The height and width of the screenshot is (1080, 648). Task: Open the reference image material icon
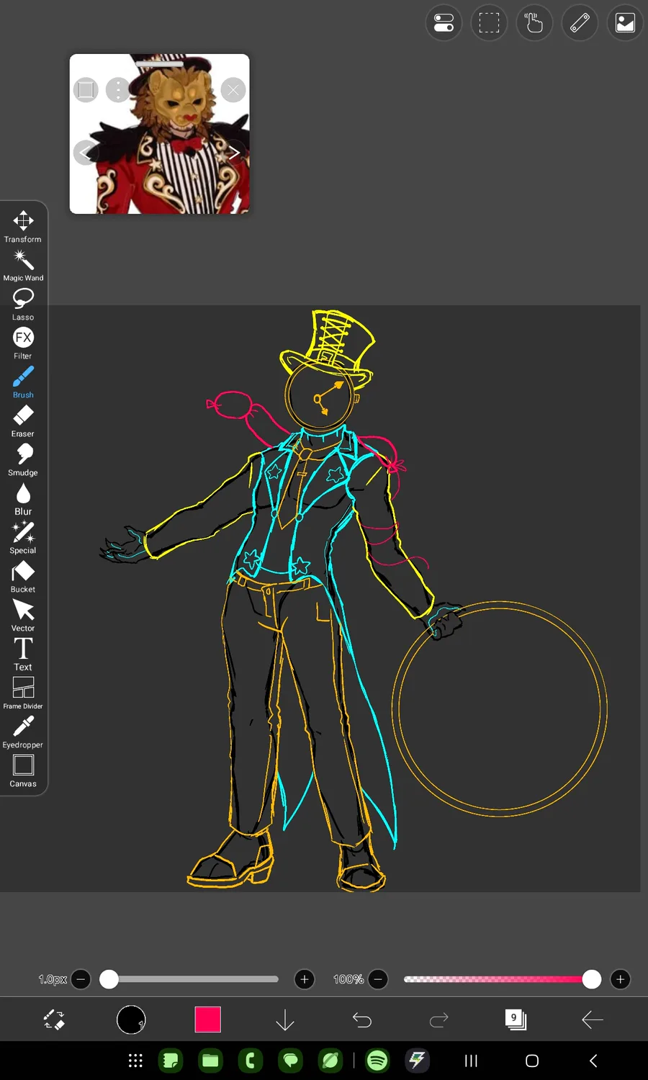point(625,23)
